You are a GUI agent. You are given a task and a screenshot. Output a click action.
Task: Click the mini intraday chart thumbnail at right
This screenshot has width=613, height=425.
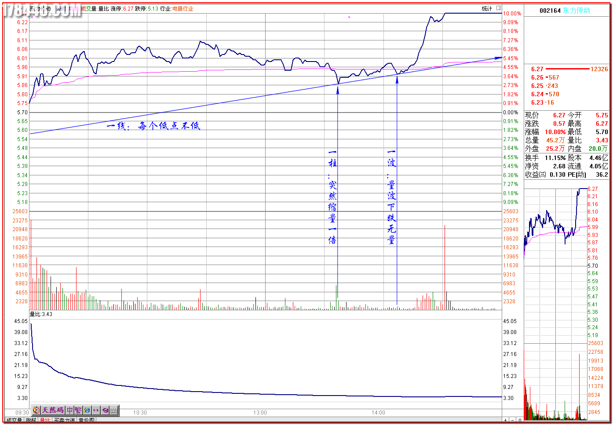[x=555, y=303]
